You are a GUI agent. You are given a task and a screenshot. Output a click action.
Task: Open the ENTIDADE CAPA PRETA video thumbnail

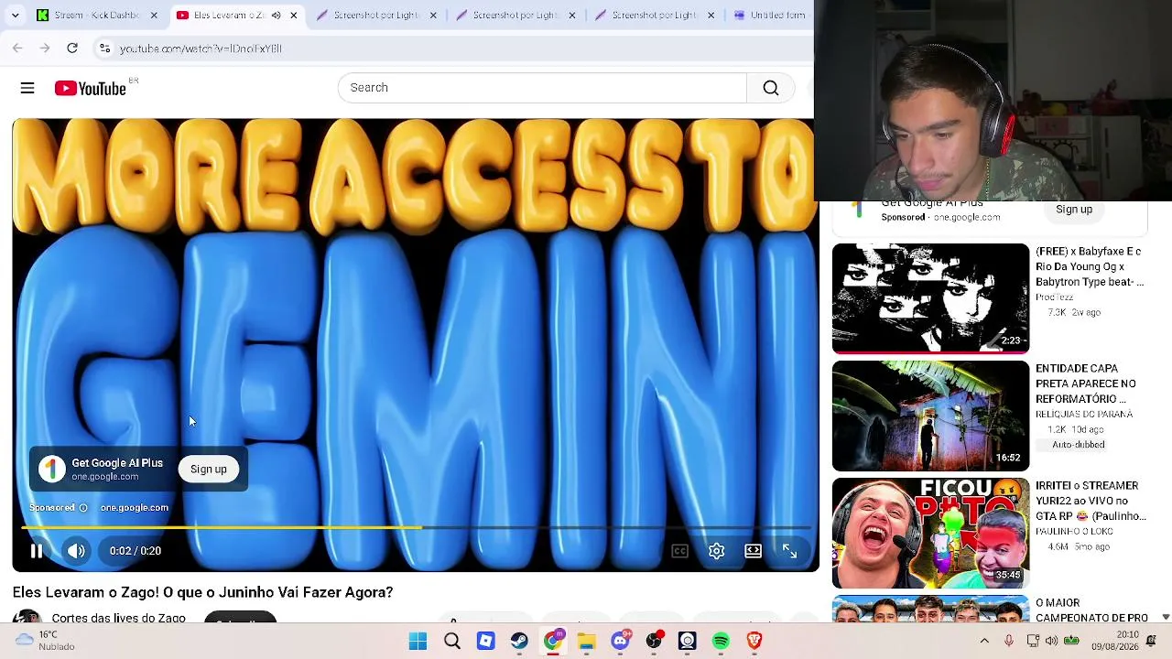(x=930, y=416)
